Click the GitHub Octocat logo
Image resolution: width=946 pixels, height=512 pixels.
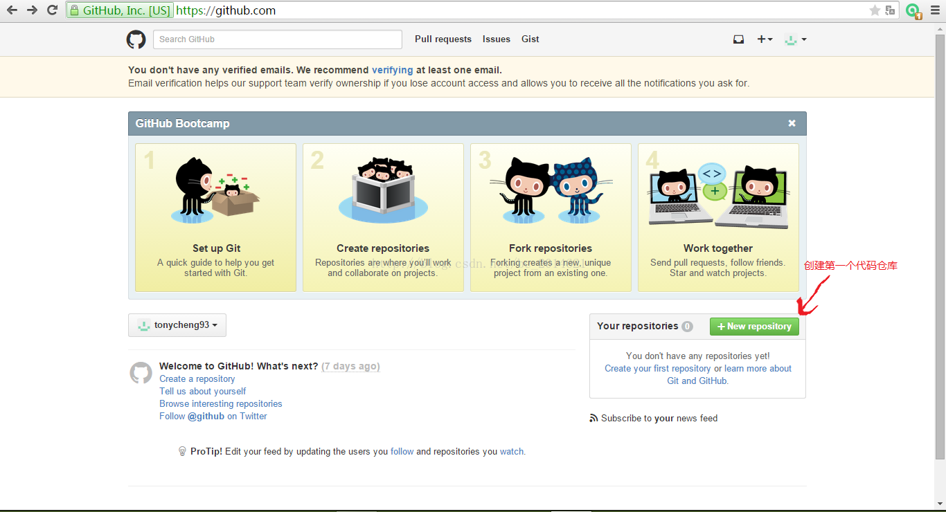136,39
